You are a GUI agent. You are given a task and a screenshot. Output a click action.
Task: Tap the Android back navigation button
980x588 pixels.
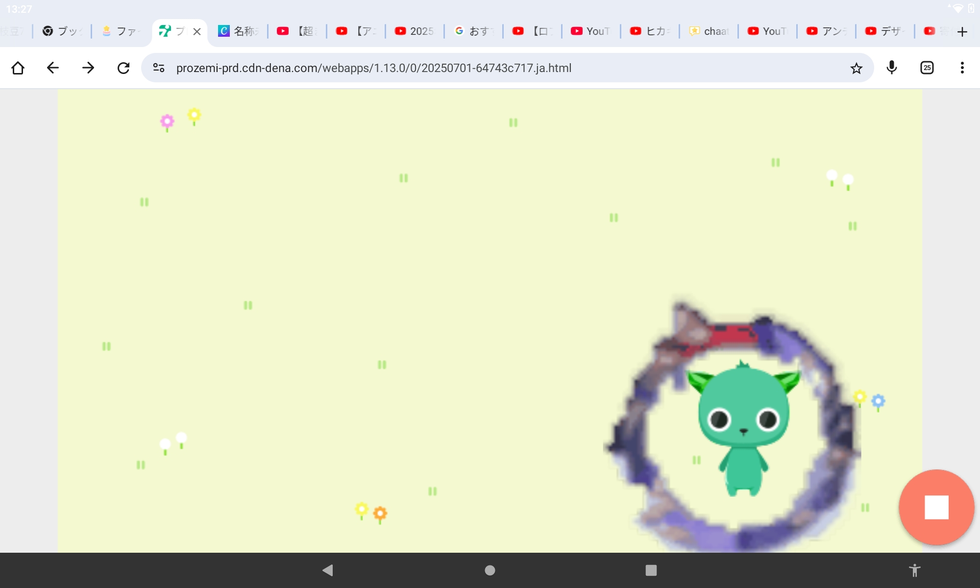coord(328,570)
